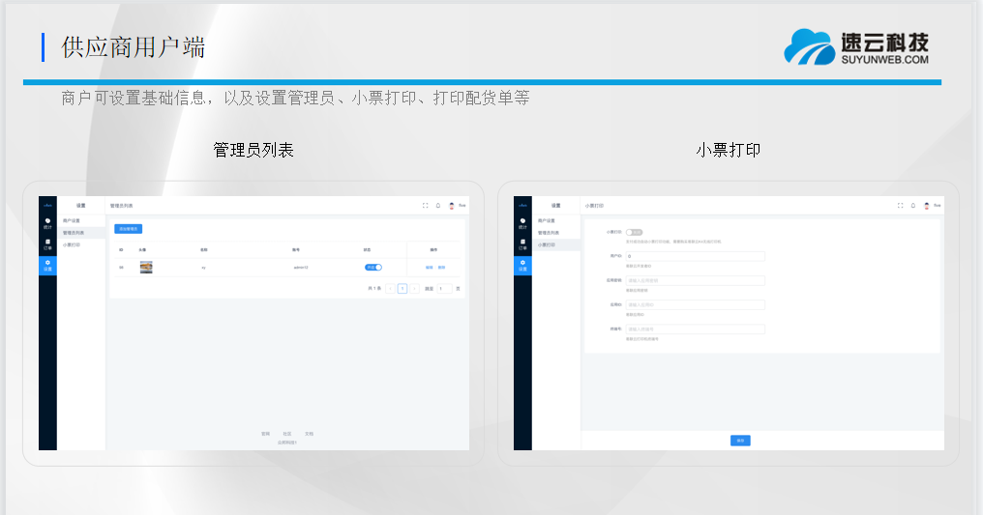Click the user avatar in 小票打印 panel header

(x=926, y=206)
